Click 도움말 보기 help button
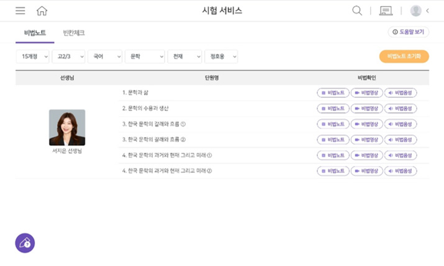This screenshot has width=444, height=266. pyautogui.click(x=409, y=32)
